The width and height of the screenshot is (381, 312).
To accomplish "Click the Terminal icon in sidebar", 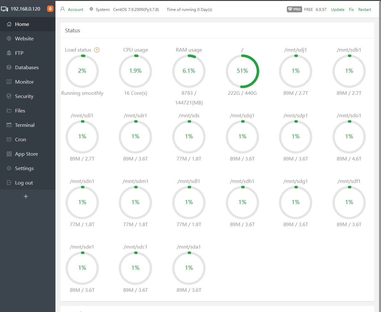I will click(9, 125).
